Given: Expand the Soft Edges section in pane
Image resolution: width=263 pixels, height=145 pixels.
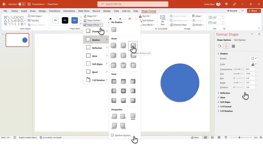Looking at the screenshot, I should 224,102.
